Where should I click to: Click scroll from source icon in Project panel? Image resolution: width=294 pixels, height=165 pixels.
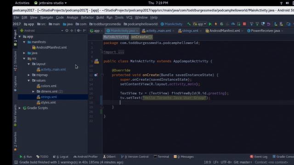click(x=67, y=31)
